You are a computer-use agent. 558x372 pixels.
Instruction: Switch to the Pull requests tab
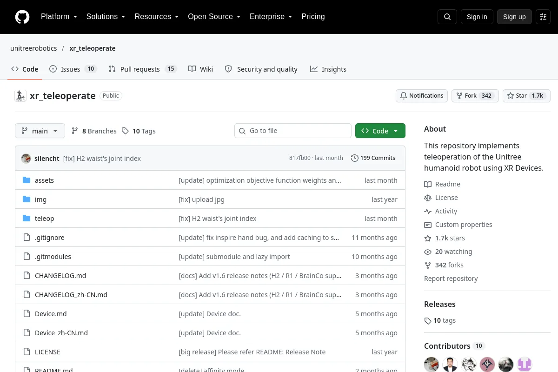pos(143,69)
